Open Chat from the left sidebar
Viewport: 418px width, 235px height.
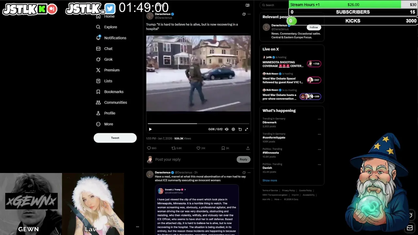tap(104, 49)
